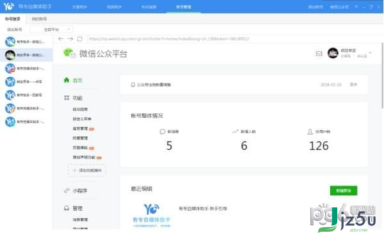Select the sixth account with orange badge
This screenshot has height=233, width=384.
click(26, 108)
